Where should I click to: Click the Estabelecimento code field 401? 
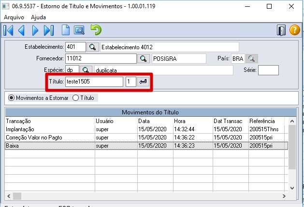click(x=75, y=47)
